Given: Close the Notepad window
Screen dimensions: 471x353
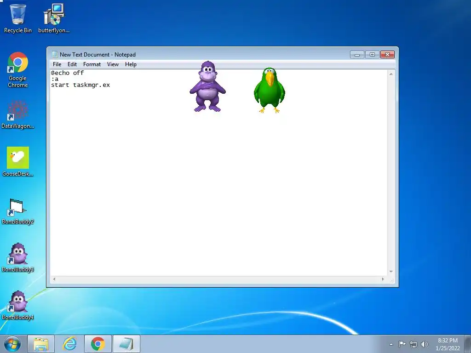Looking at the screenshot, I should 387,54.
